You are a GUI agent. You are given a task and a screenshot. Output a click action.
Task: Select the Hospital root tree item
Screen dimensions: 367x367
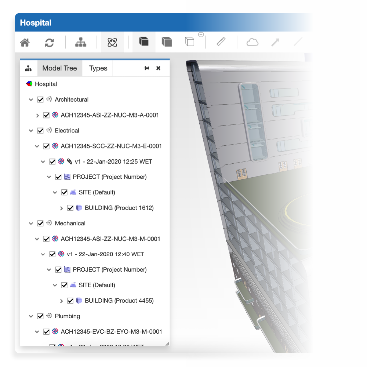(46, 84)
